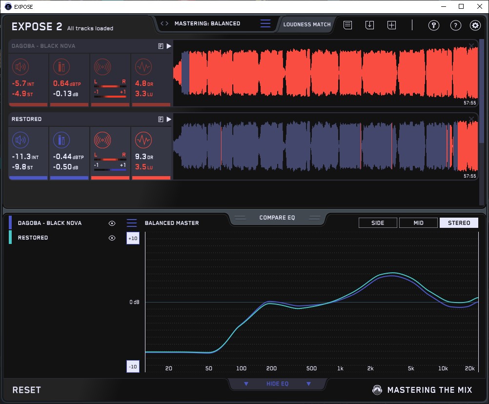This screenshot has height=404, width=489.
Task: Click the -0.50 dB peak value
Action: 65,167
